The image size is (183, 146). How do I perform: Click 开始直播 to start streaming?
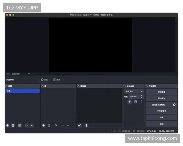coord(162,92)
